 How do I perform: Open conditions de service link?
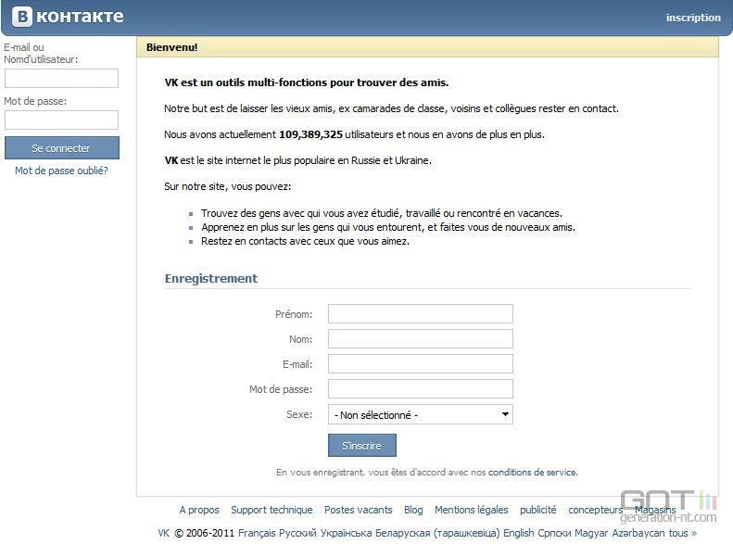(533, 472)
